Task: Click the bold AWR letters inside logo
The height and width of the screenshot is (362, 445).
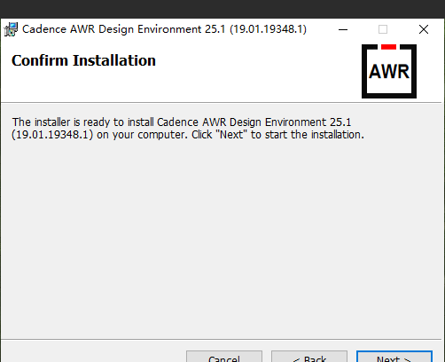Action: (389, 71)
